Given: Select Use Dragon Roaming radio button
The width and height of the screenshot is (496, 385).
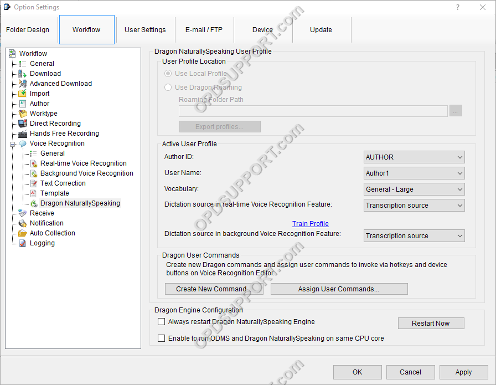Looking at the screenshot, I should [168, 88].
